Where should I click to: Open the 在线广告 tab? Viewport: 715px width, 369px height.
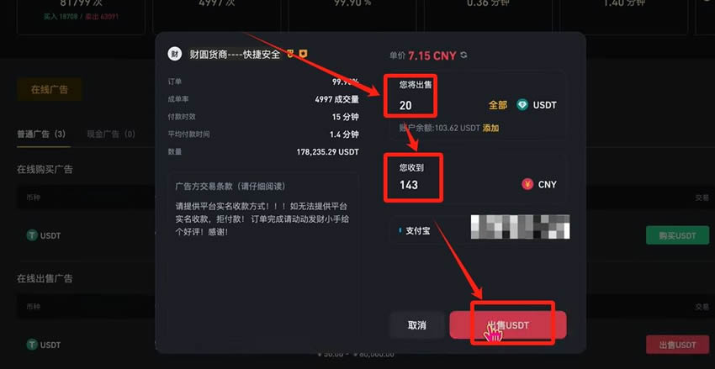click(50, 89)
